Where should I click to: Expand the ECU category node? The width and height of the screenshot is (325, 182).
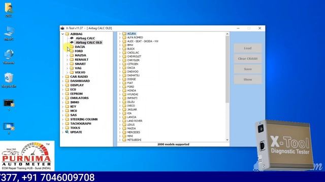[63, 89]
